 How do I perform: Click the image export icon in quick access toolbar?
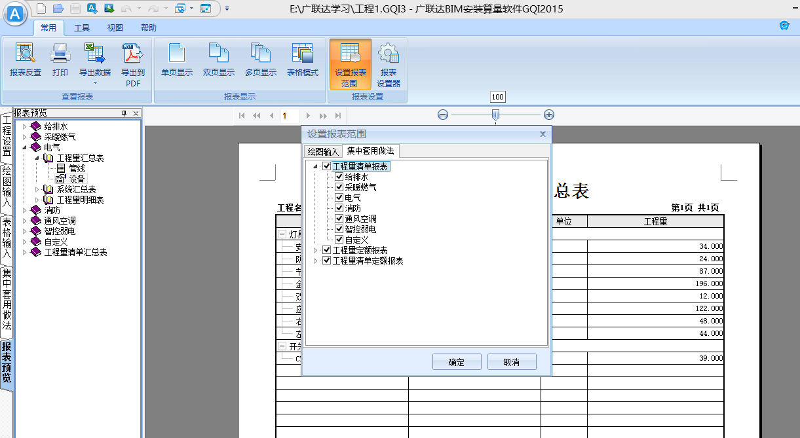click(x=109, y=9)
